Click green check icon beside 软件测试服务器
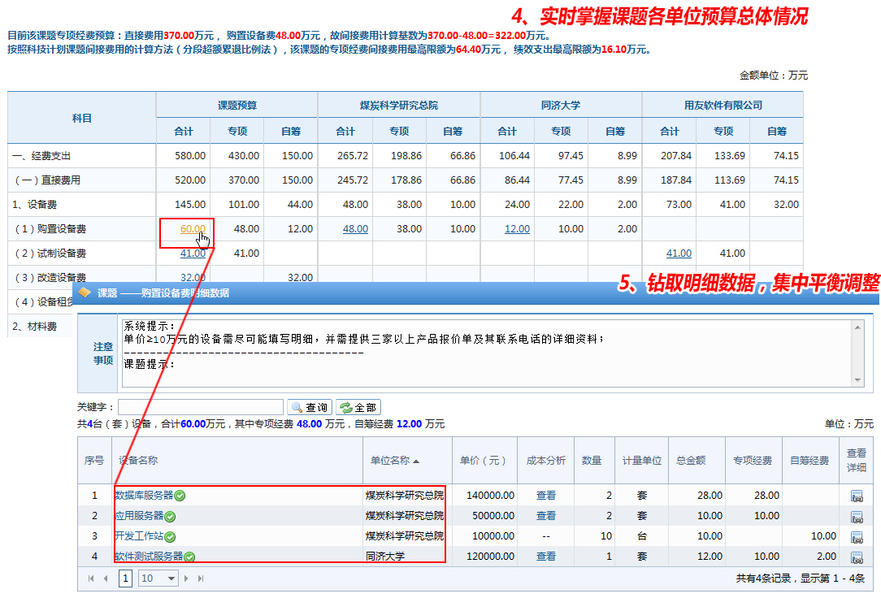Screen dimensions: 881x598 point(189,557)
